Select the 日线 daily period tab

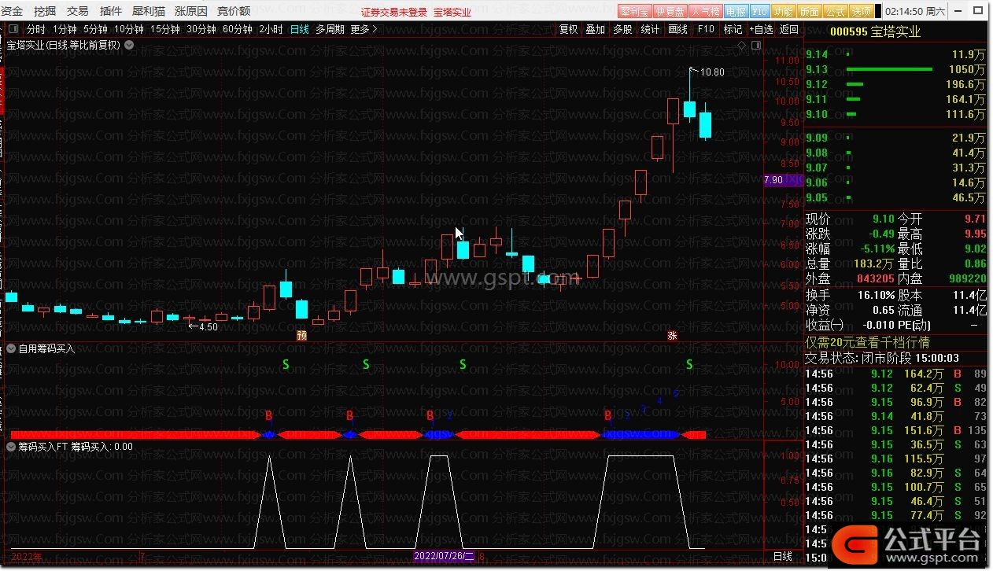click(299, 29)
